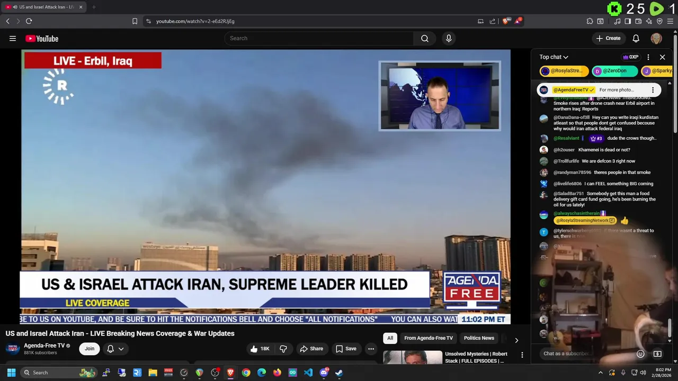The width and height of the screenshot is (678, 381).
Task: Click the browser address bar URL
Action: (195, 21)
